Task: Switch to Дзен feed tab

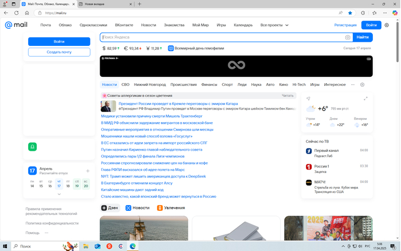Action: pos(110,208)
